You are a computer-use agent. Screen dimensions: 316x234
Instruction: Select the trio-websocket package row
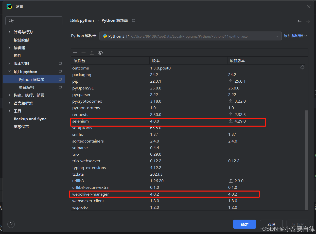pyautogui.click(x=188, y=161)
